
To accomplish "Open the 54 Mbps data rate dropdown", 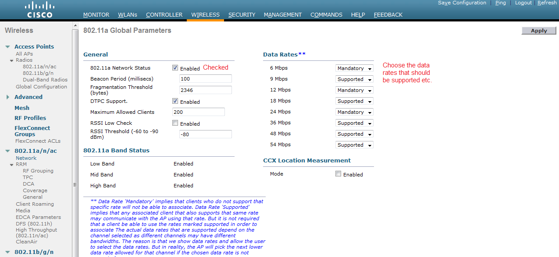I will pos(354,145).
